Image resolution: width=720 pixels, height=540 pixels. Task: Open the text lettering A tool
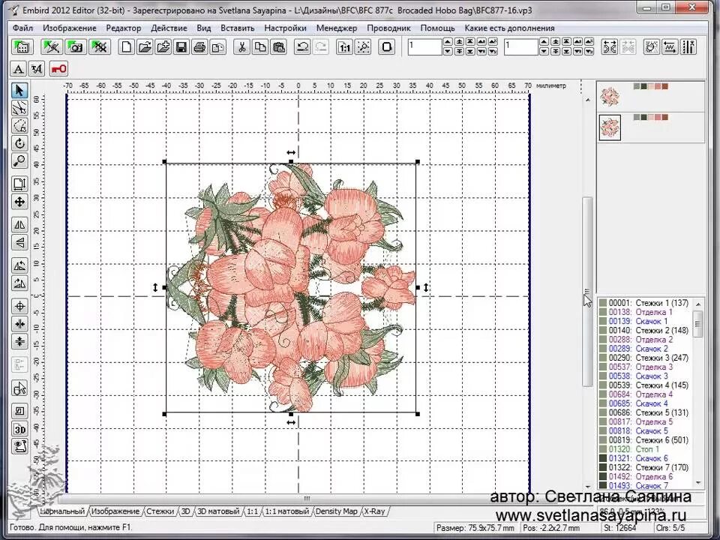[x=18, y=69]
